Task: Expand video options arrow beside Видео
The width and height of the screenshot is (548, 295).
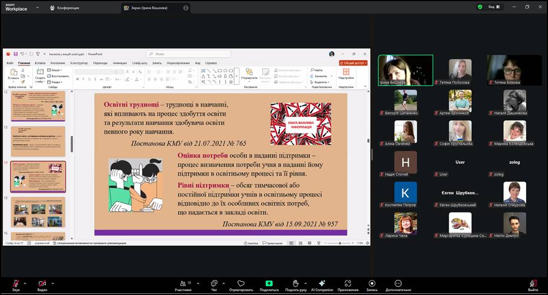Action: click(53, 283)
